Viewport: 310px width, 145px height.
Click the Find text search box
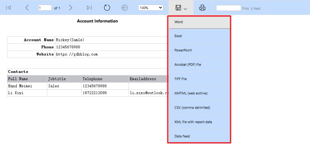[228, 8]
